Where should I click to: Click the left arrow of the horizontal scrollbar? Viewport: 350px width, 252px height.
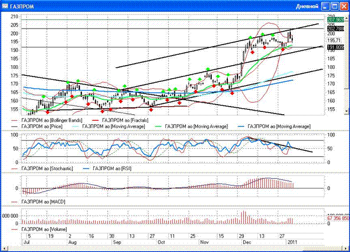coord(4,248)
